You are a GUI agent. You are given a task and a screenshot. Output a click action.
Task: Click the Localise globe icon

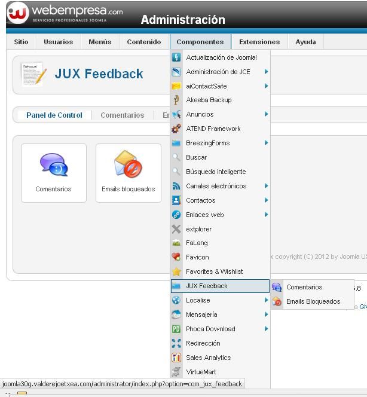click(176, 300)
